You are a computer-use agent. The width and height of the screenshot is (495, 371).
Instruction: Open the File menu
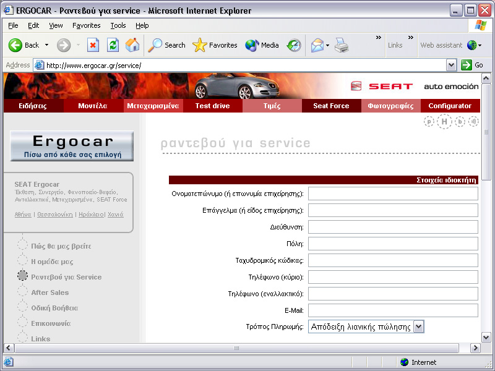pos(13,25)
